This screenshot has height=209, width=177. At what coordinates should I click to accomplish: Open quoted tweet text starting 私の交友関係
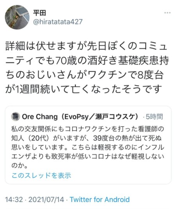88,129
